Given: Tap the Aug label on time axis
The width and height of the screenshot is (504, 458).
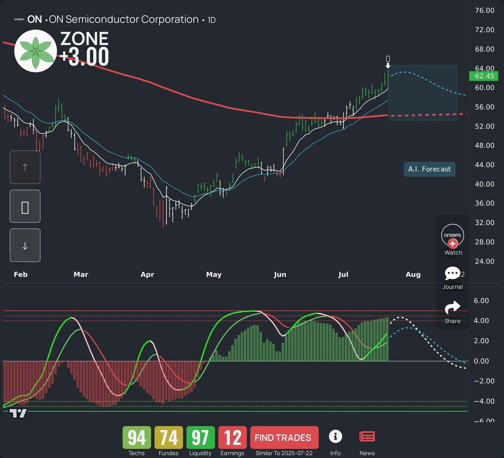Looking at the screenshot, I should pyautogui.click(x=413, y=274).
